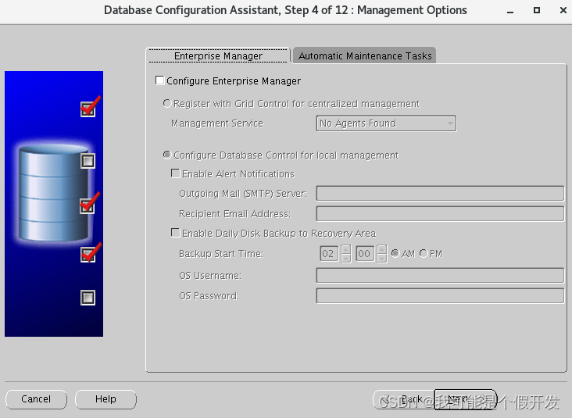
Task: Focus the OS Username field
Action: (x=440, y=275)
